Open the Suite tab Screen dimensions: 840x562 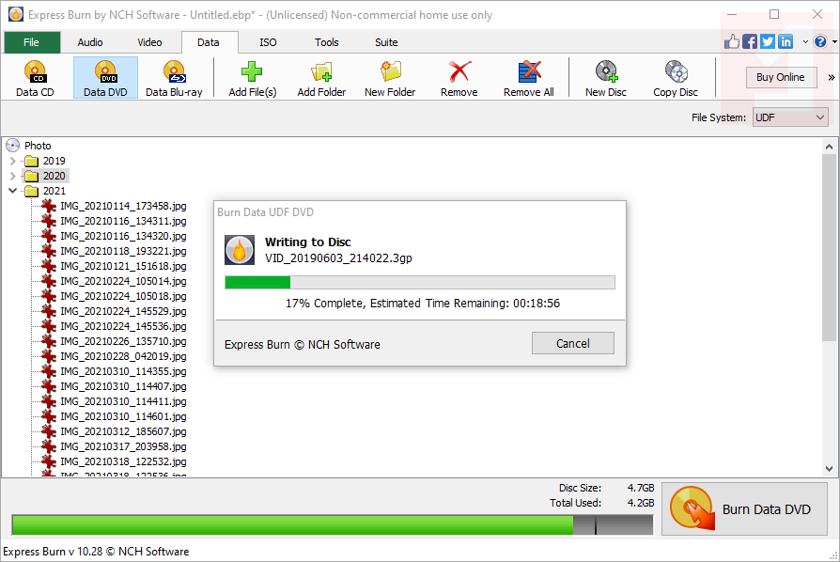pyautogui.click(x=386, y=42)
